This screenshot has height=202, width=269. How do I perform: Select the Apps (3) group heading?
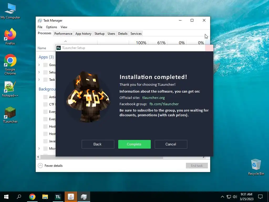tap(46, 57)
